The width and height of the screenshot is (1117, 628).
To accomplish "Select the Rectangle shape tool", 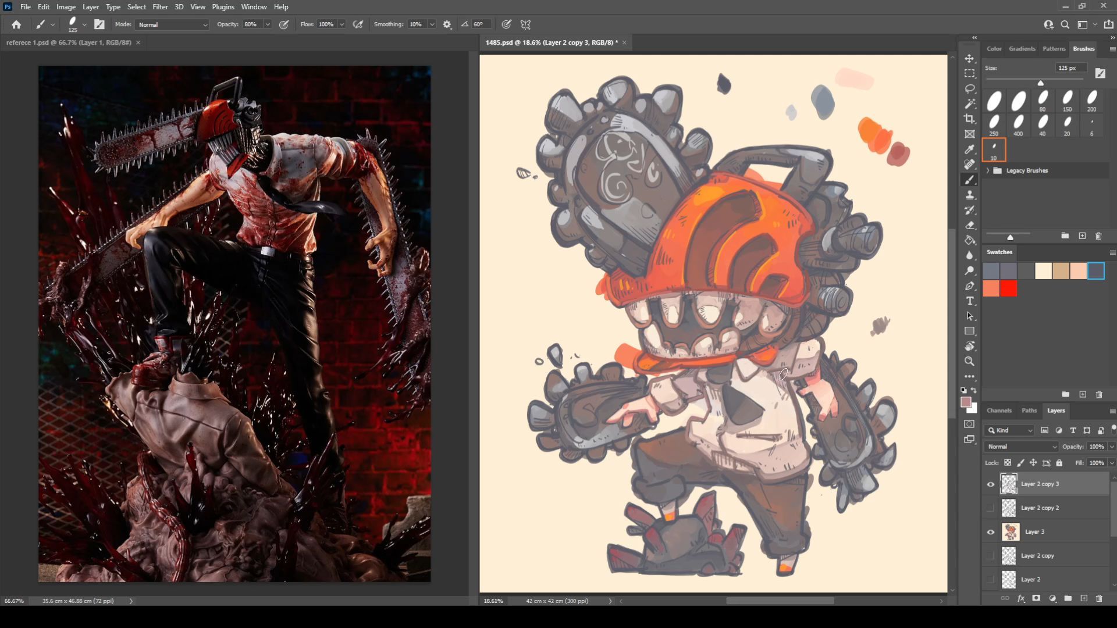I will pyautogui.click(x=969, y=331).
